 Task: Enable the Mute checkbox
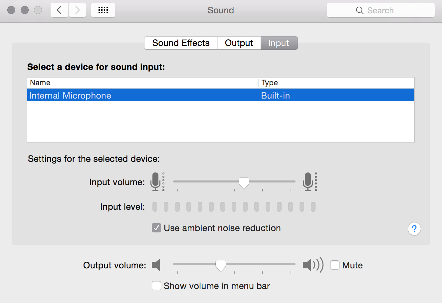[335, 265]
